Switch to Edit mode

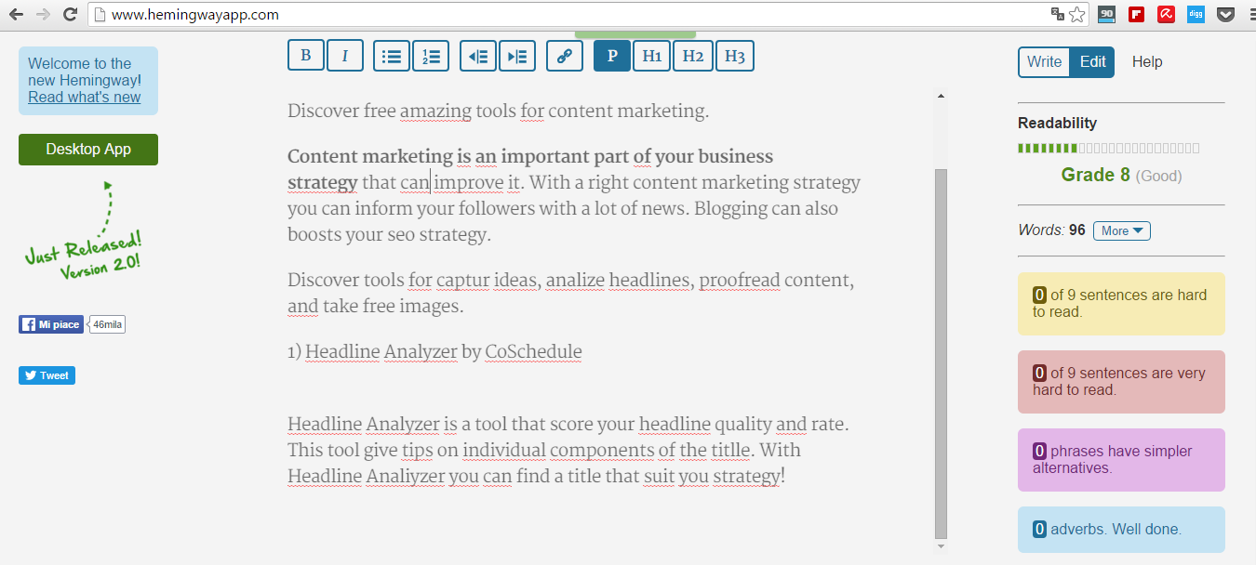pyautogui.click(x=1092, y=62)
